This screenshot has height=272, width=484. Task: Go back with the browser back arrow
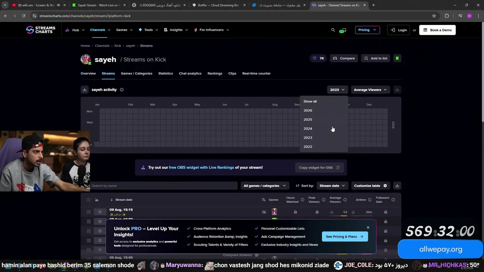5,16
